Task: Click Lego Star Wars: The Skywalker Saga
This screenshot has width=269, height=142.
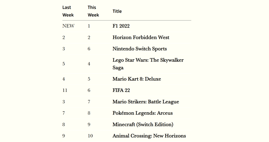Action: 148,64
